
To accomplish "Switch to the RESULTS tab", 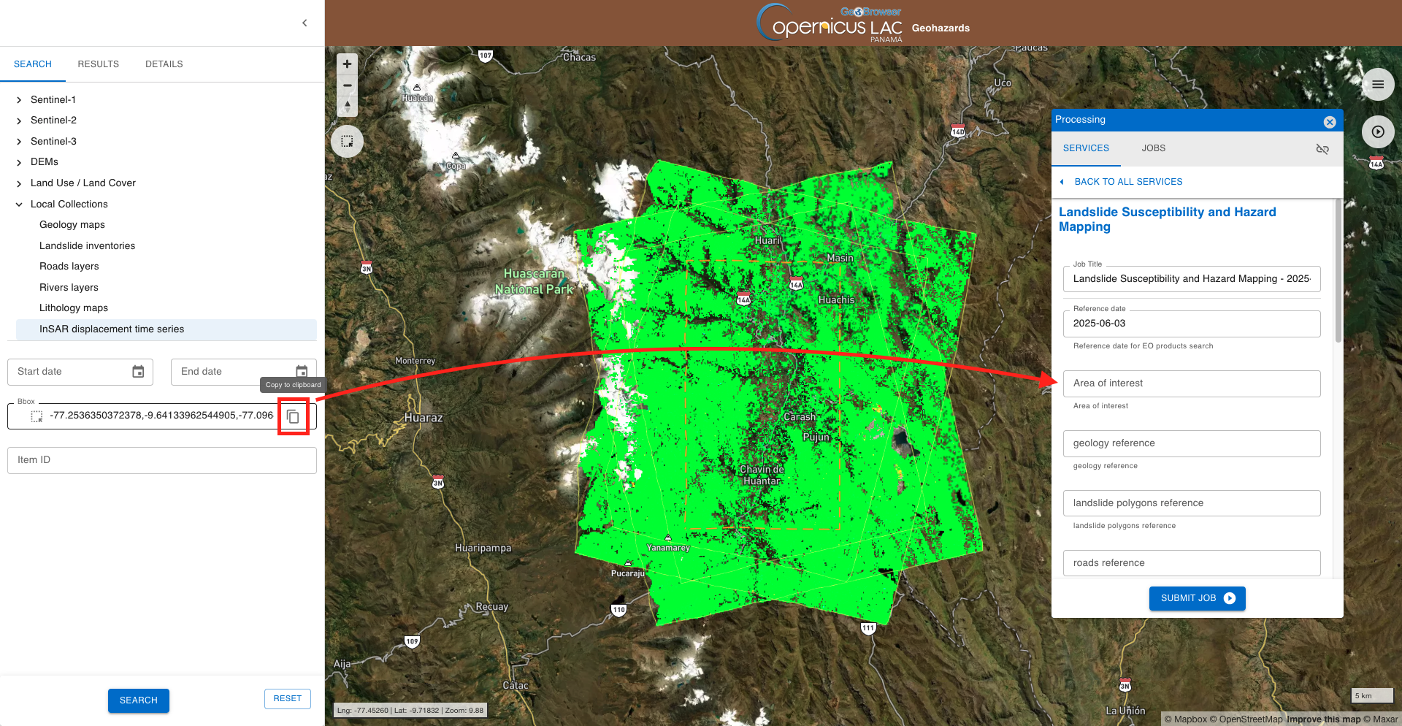I will point(98,64).
